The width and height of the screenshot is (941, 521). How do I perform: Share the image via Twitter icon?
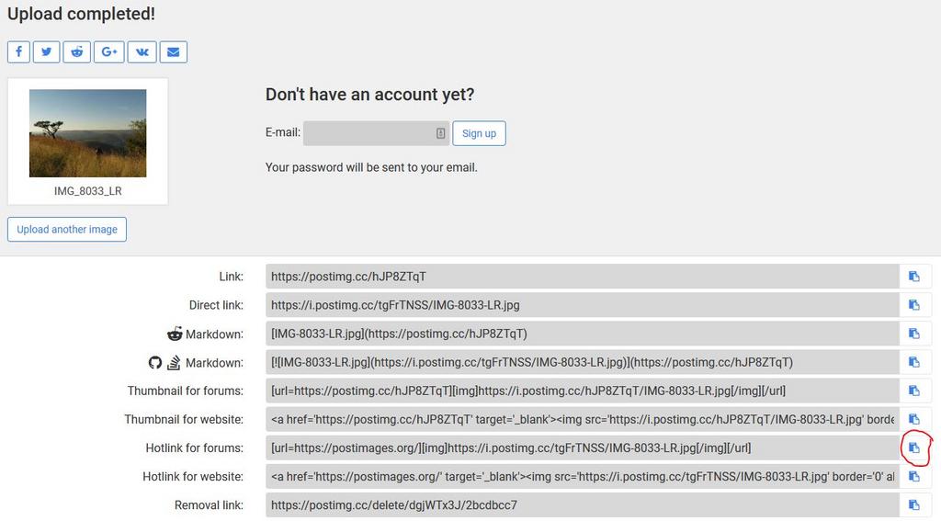click(x=46, y=51)
